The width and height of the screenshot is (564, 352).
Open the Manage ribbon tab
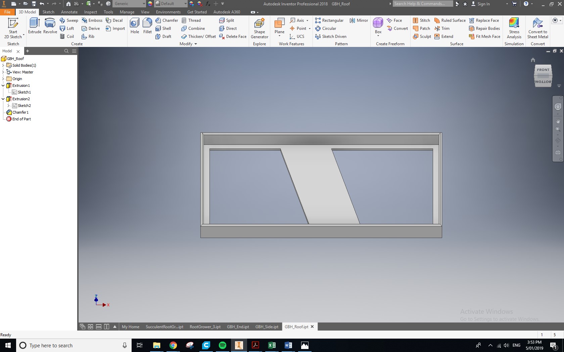(127, 12)
